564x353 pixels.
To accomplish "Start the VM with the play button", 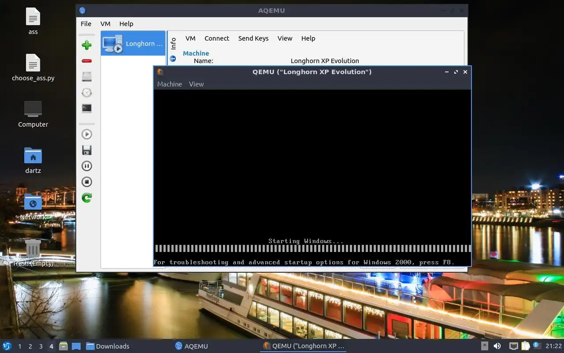I will click(87, 135).
